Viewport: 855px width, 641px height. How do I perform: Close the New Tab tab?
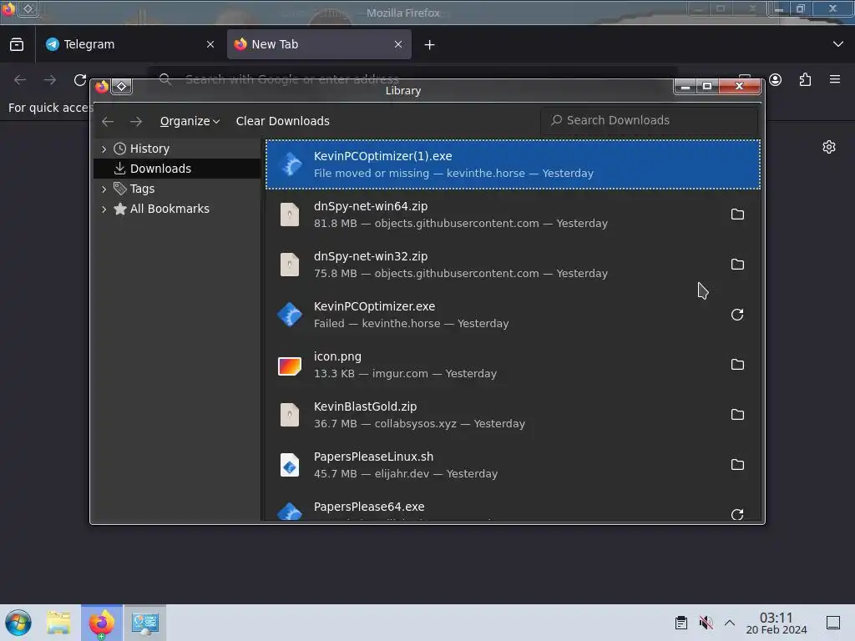click(398, 45)
